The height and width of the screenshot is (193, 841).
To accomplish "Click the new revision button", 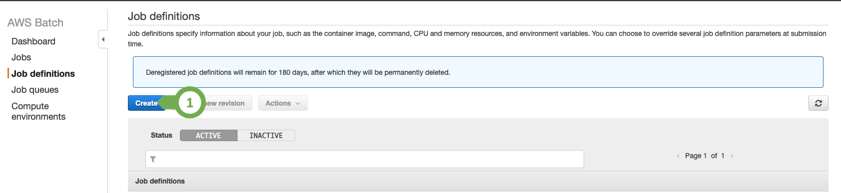I will 225,103.
